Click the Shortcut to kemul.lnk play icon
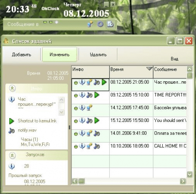Screen dimensions: 196x194 pos(11,121)
